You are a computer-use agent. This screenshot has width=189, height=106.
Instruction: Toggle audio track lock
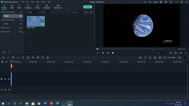pos(5,90)
